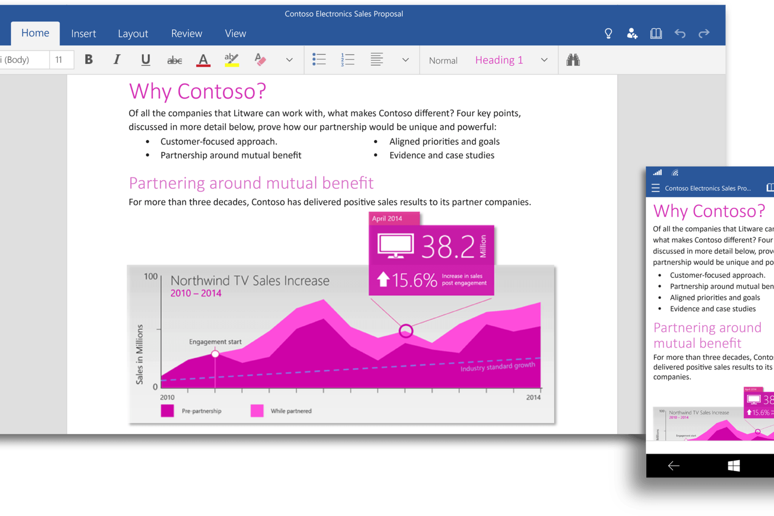Insert a bulleted list
The width and height of the screenshot is (774, 516).
point(319,60)
